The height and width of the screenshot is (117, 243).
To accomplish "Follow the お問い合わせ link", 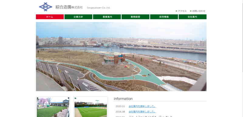I will [x=199, y=11].
